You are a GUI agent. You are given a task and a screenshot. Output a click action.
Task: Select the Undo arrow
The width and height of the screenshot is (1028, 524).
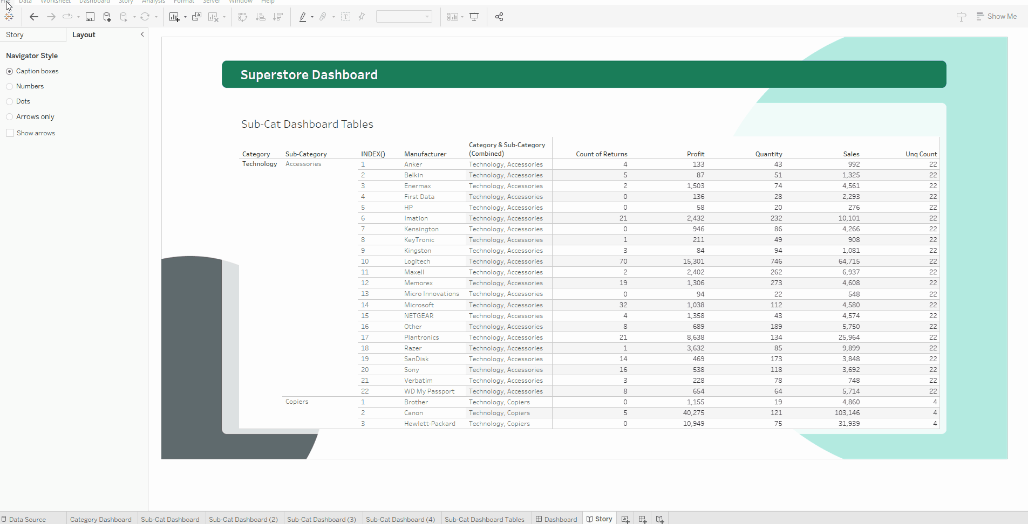click(x=33, y=17)
